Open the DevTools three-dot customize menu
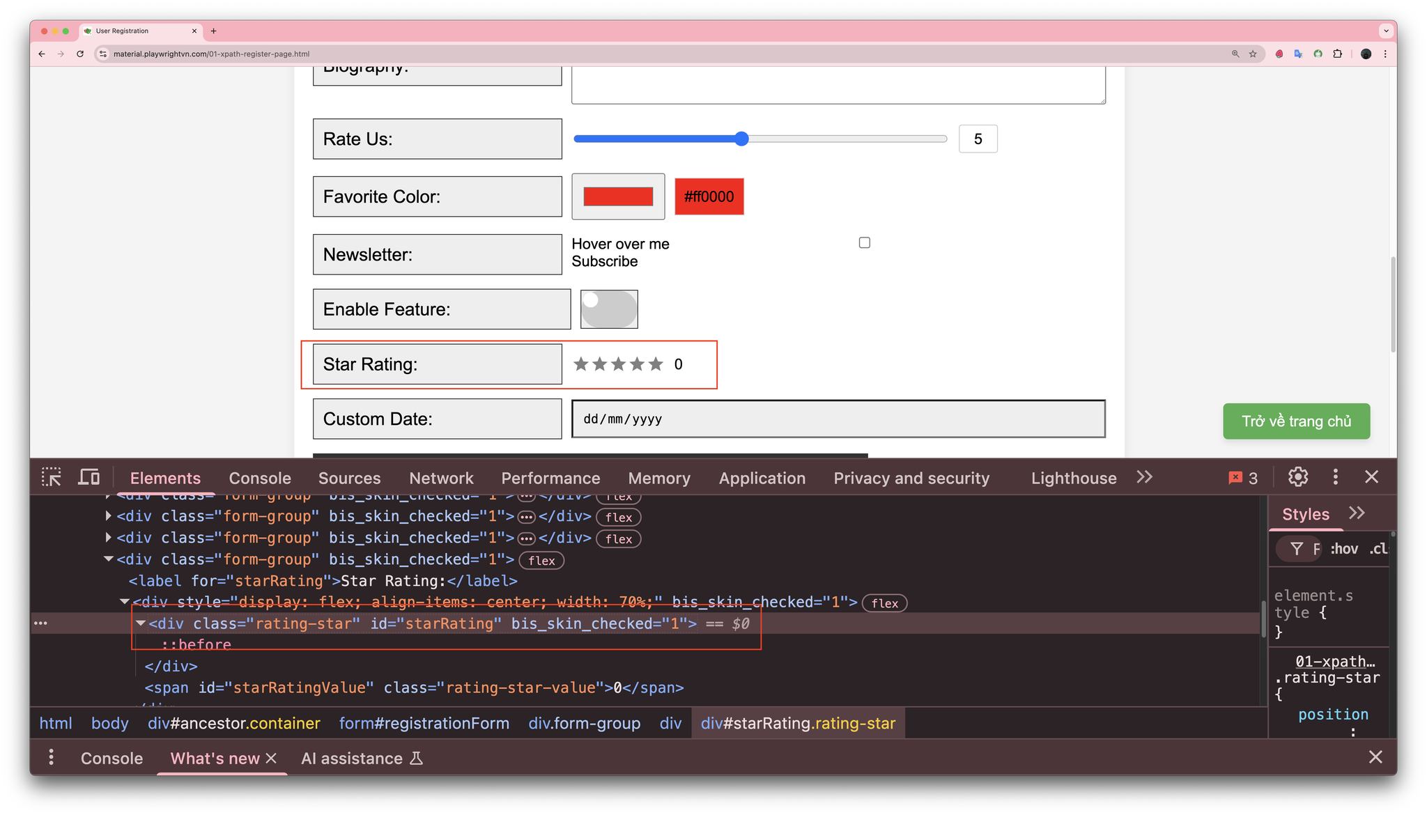Screen dimensions: 1427x815 pyautogui.click(x=1335, y=477)
